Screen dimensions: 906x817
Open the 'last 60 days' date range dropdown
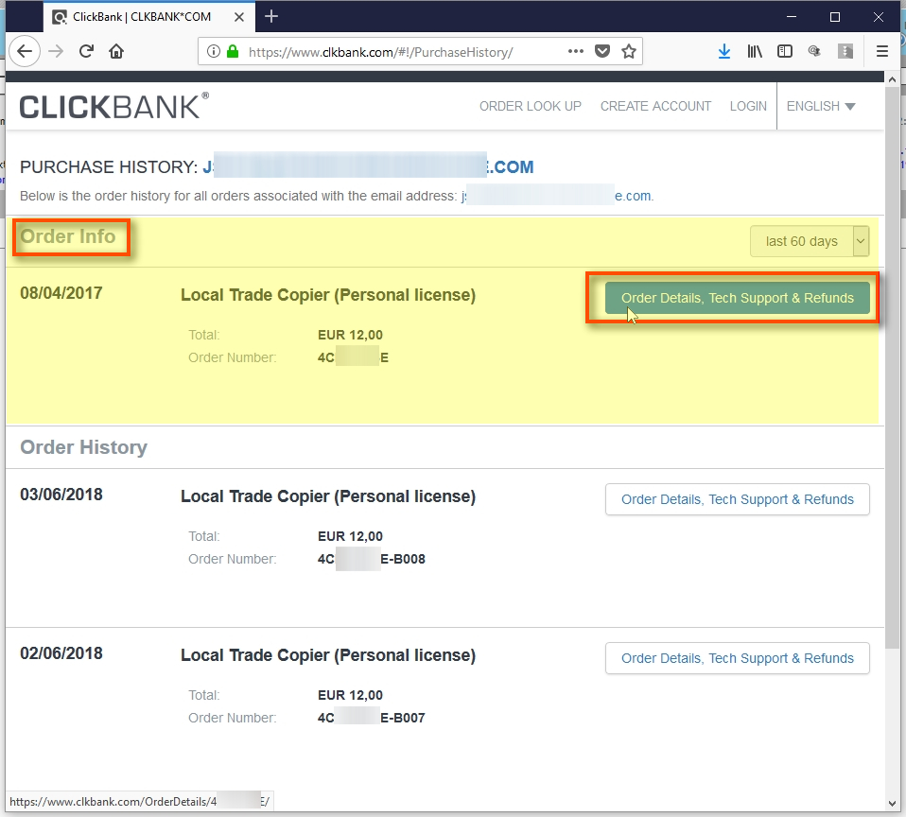[810, 241]
